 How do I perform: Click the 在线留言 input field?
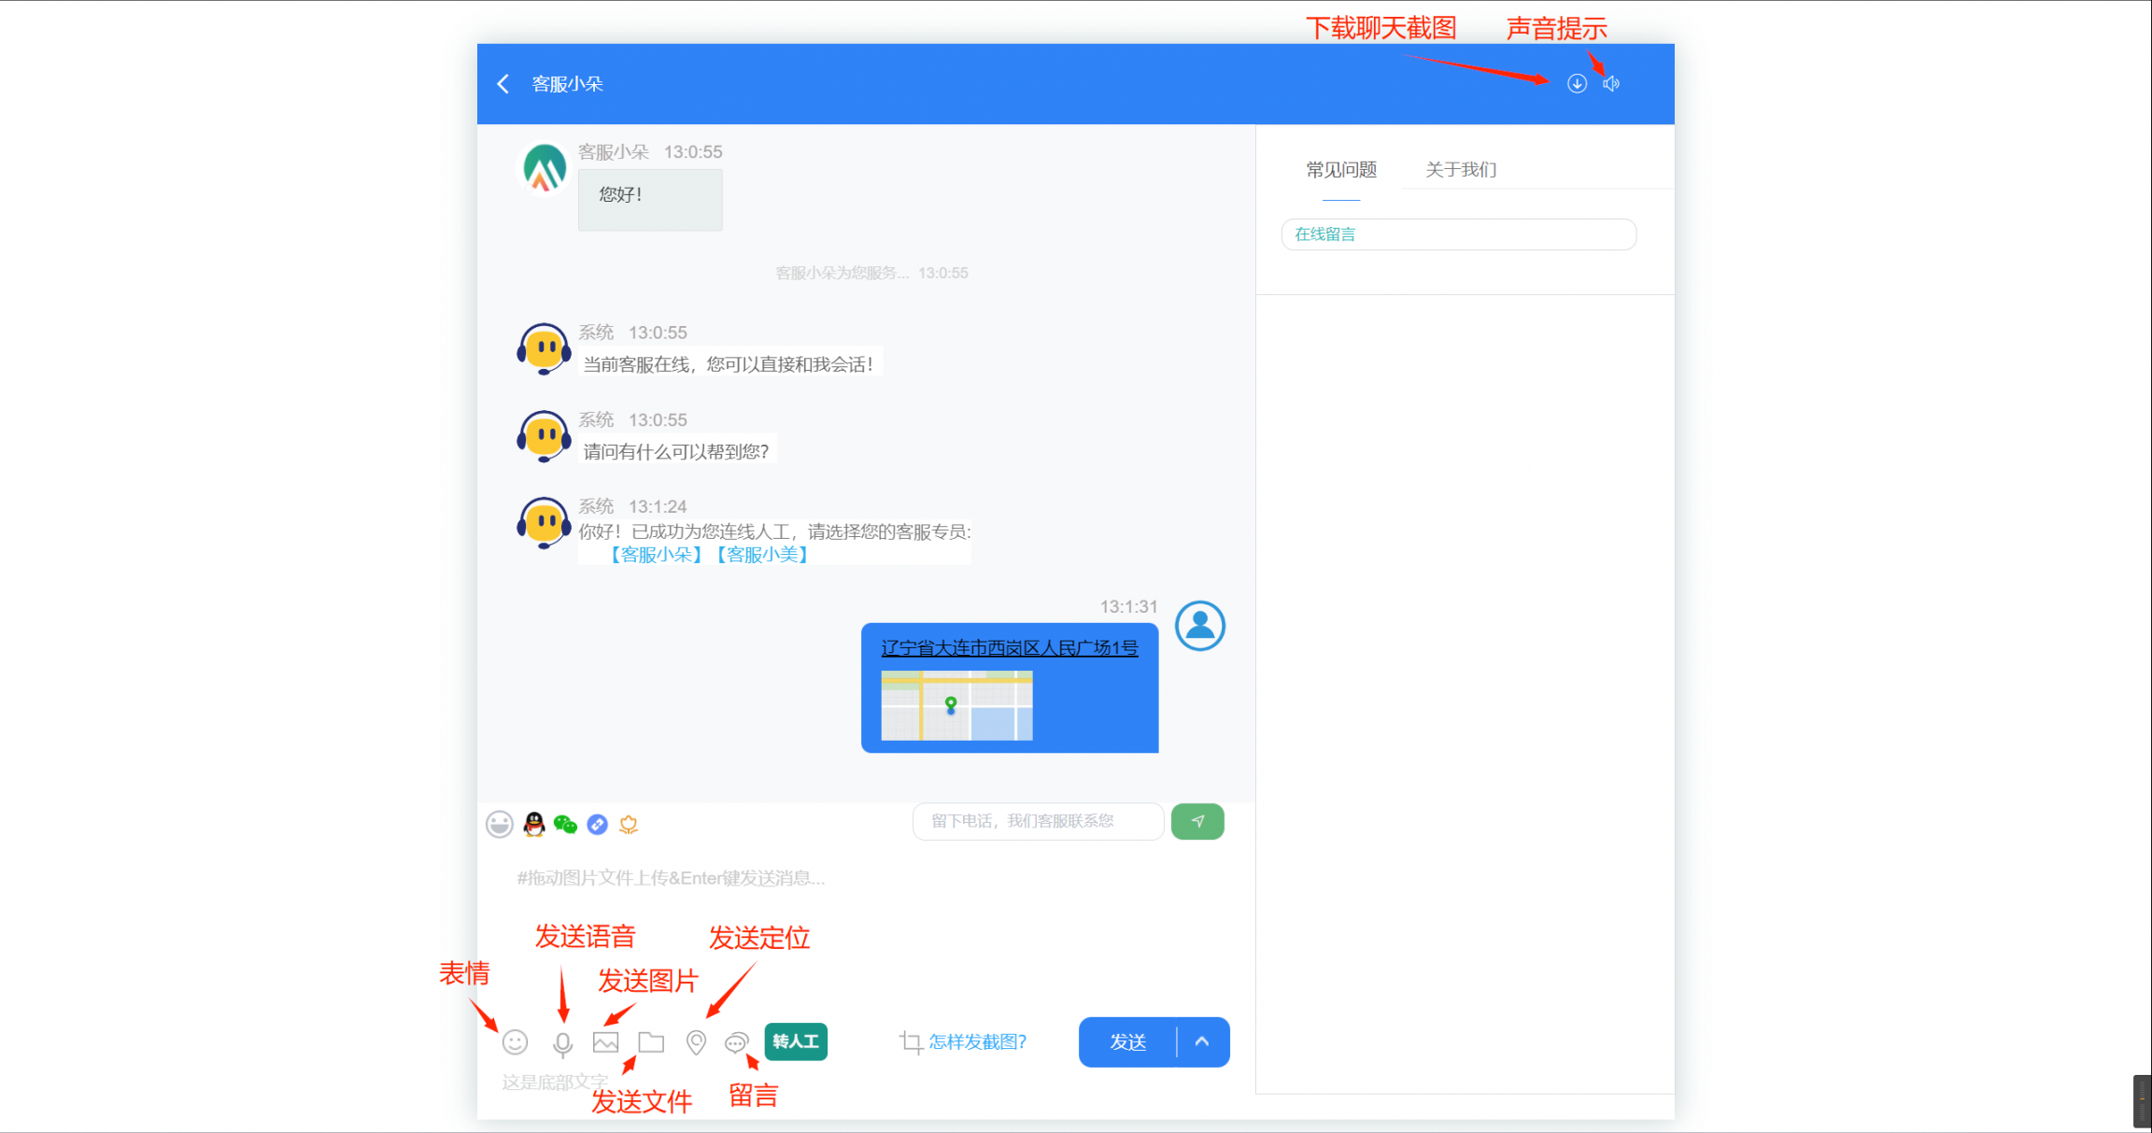tap(1458, 234)
